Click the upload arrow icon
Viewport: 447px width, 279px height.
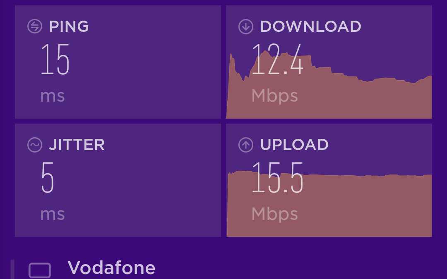pyautogui.click(x=246, y=145)
